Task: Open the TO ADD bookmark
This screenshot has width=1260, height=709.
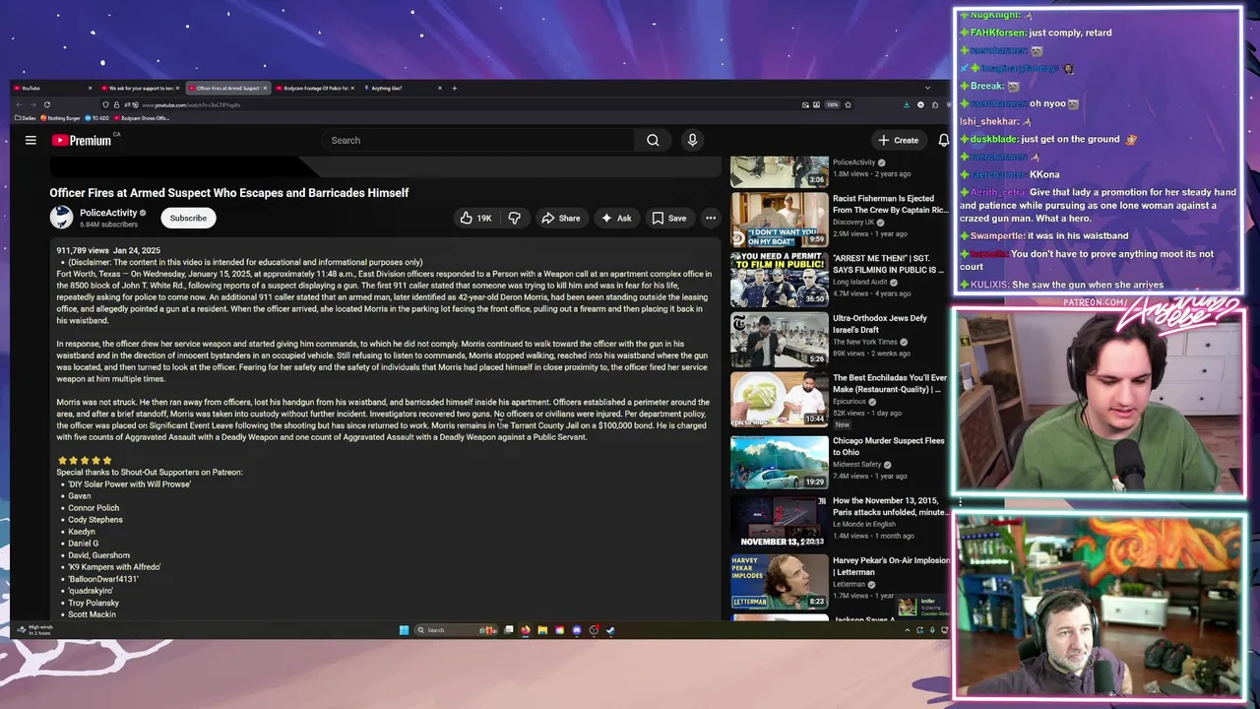Action: tap(98, 118)
